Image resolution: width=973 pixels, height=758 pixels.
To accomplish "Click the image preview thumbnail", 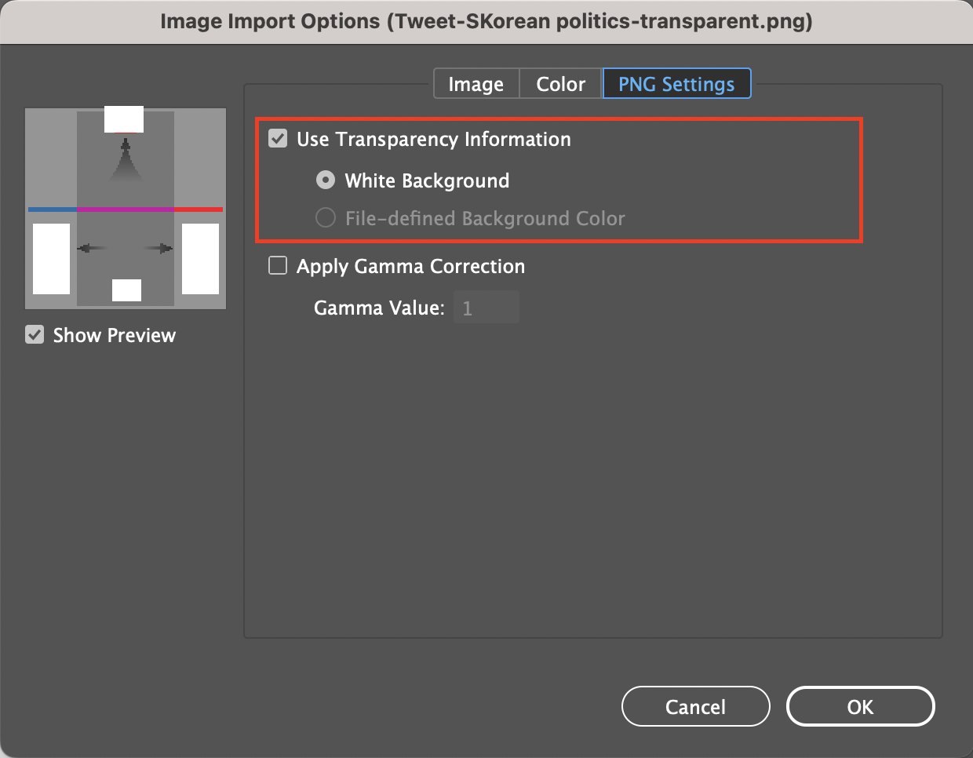I will pyautogui.click(x=126, y=208).
